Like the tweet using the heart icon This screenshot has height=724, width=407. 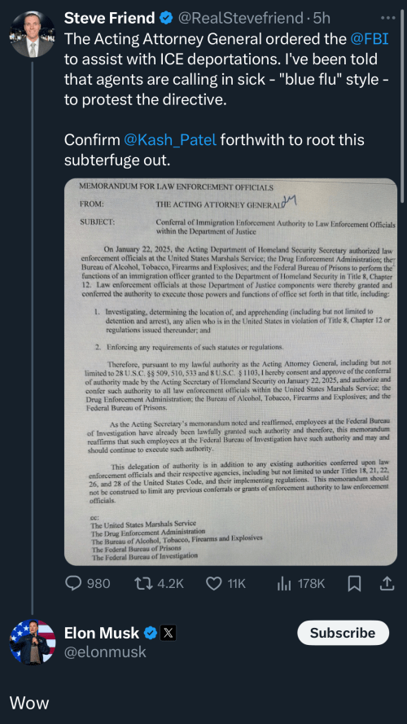click(225, 584)
